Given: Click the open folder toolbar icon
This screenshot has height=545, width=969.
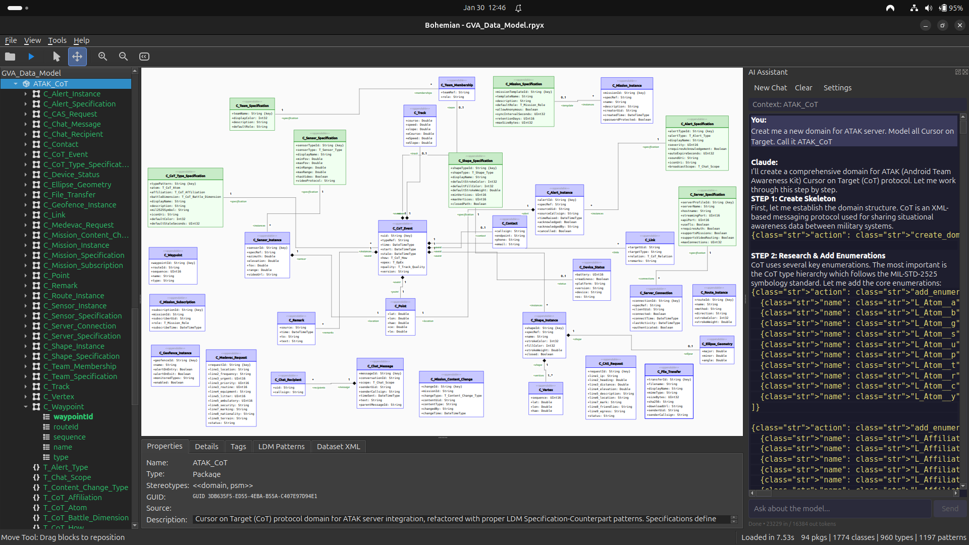Looking at the screenshot, I should [x=10, y=57].
